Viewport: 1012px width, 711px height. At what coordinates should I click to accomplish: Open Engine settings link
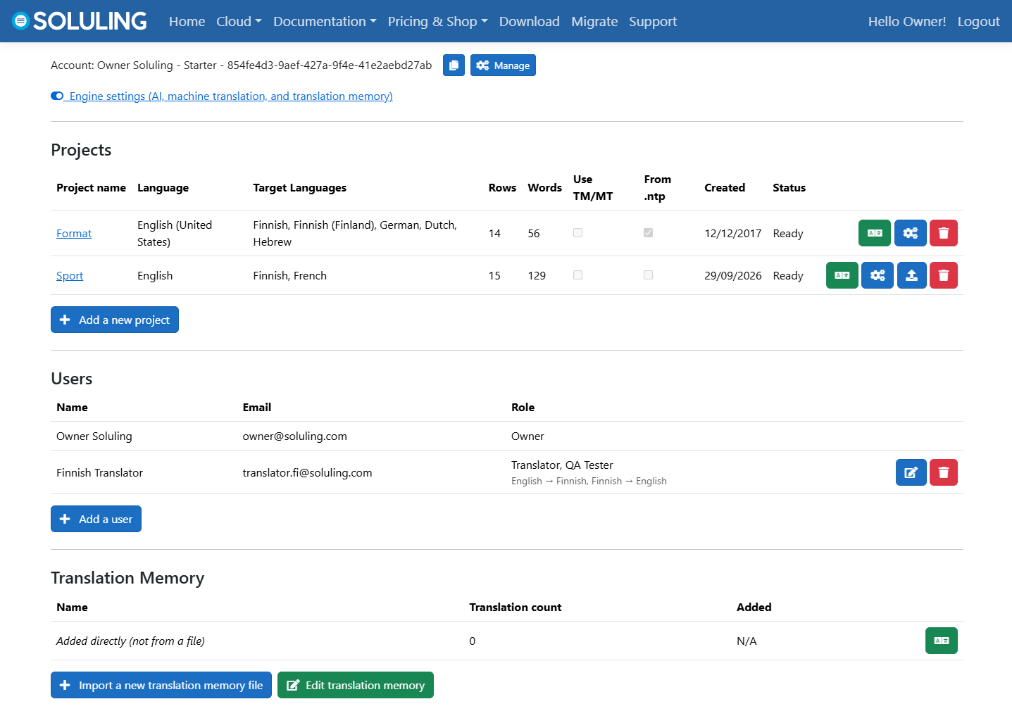pyautogui.click(x=222, y=96)
